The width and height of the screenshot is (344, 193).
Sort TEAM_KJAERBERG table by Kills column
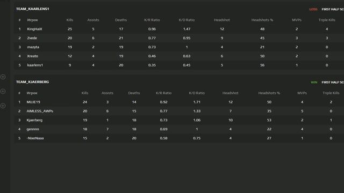click(85, 93)
